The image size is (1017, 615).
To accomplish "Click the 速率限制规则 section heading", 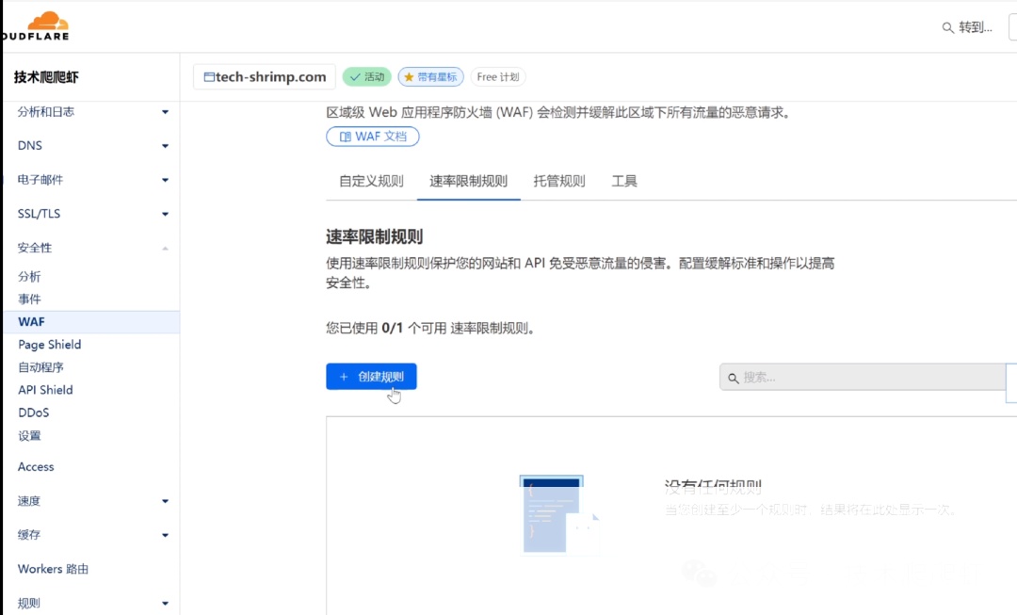I will tap(374, 236).
